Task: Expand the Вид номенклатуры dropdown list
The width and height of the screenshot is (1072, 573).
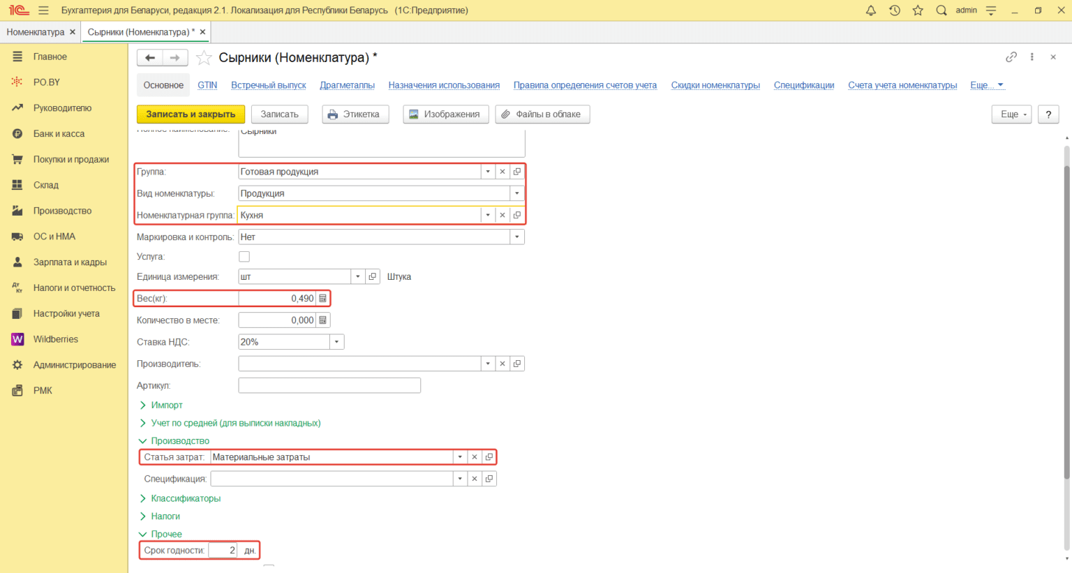Action: [517, 193]
